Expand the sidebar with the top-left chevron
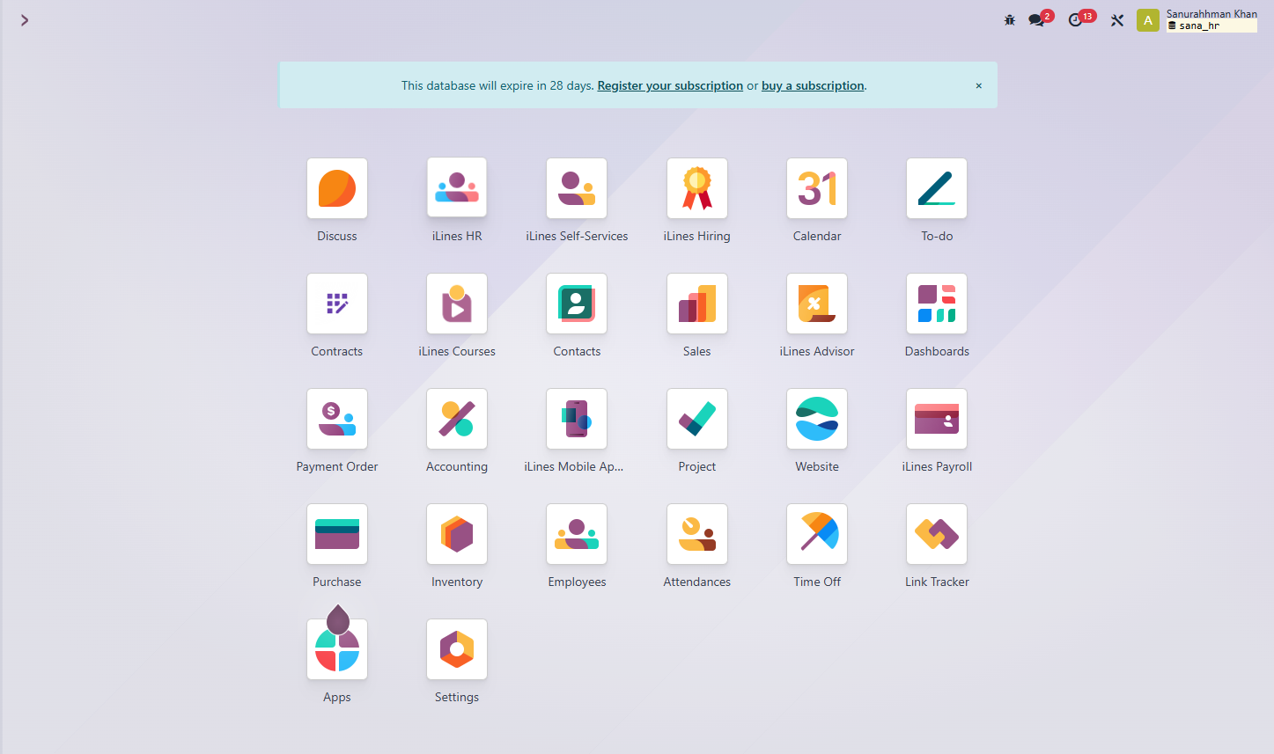This screenshot has height=754, width=1274. [25, 19]
